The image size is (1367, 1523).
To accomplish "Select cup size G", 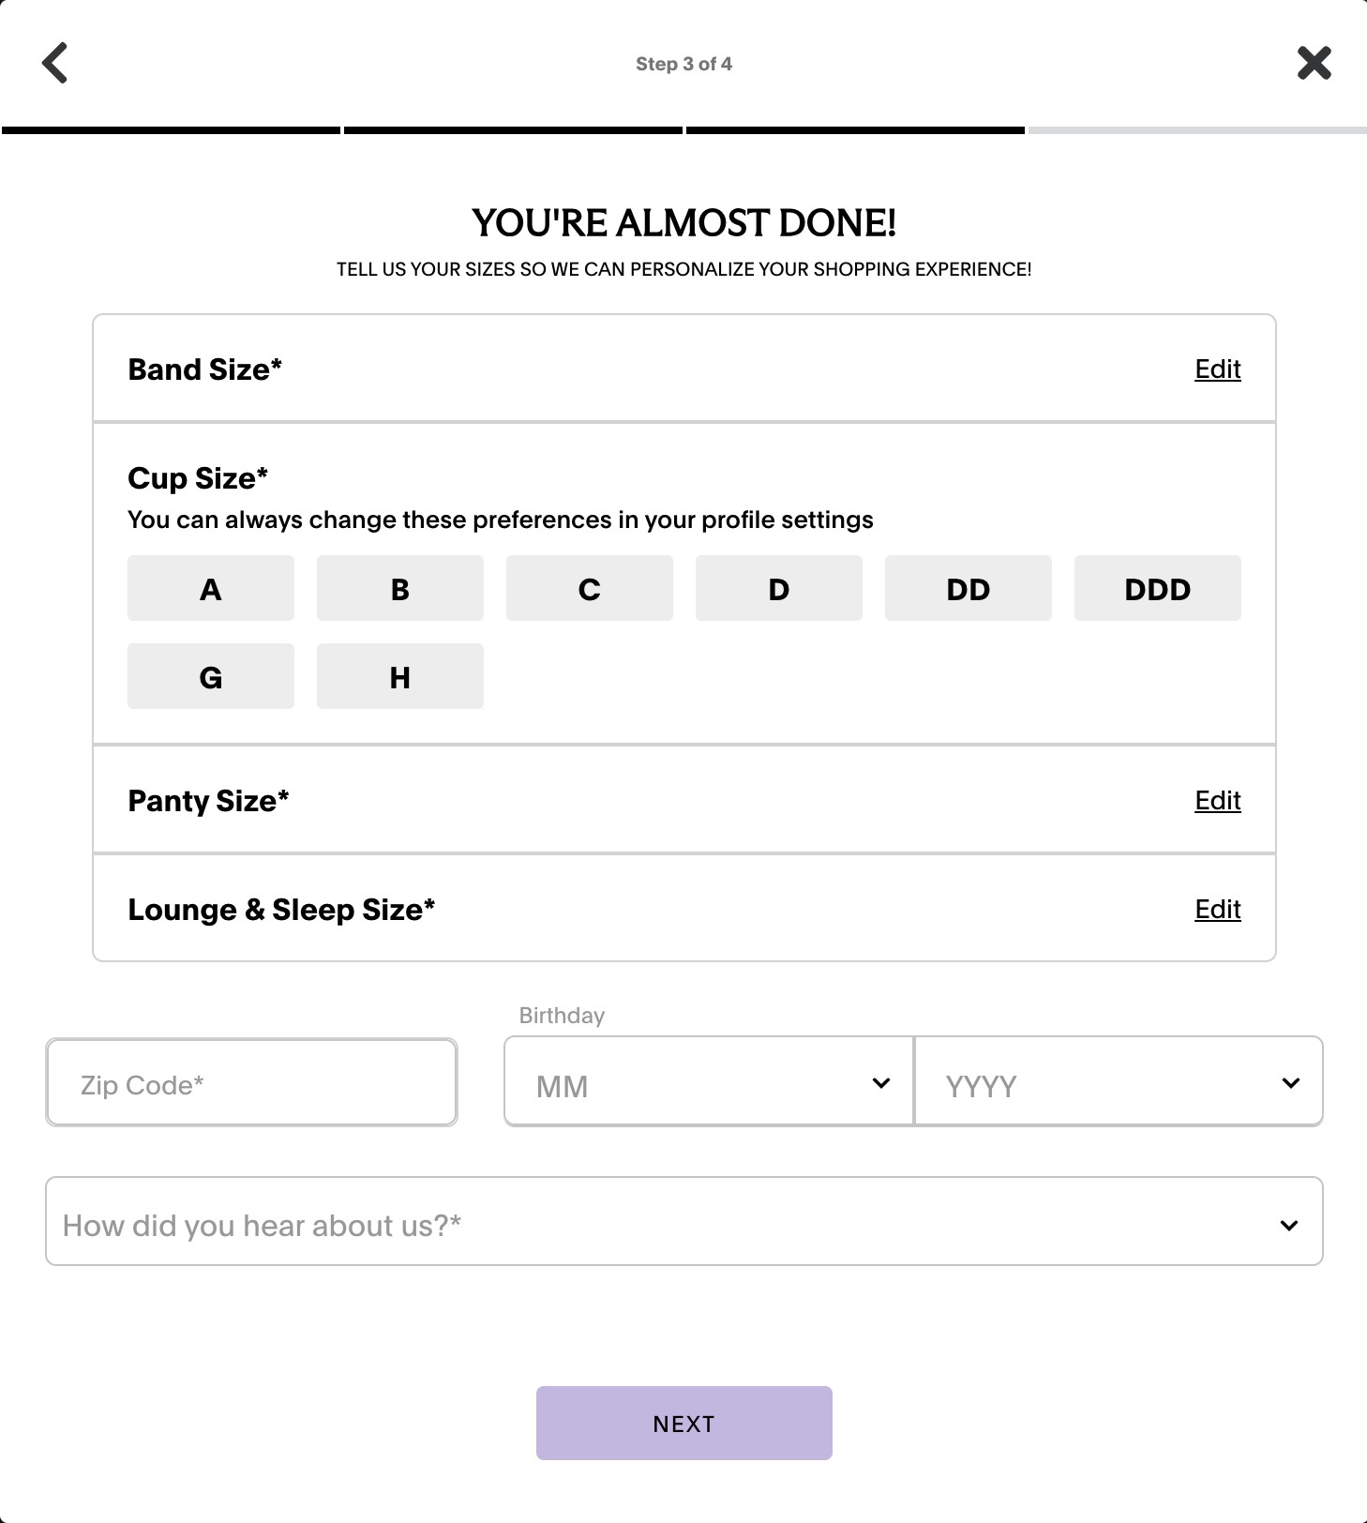I will click(210, 675).
